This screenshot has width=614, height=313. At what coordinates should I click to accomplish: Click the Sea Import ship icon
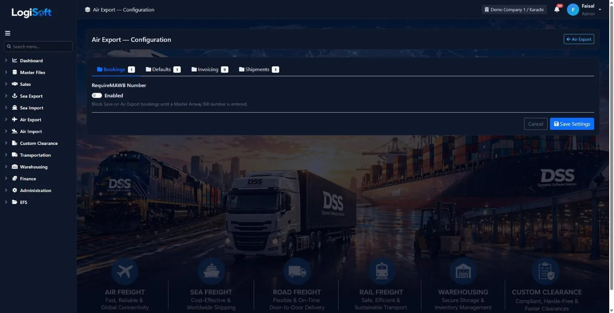click(15, 108)
